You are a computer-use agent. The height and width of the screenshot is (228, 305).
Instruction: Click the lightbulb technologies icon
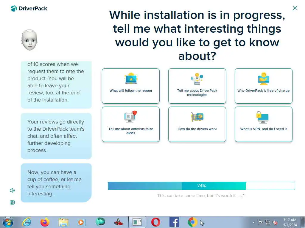tap(197, 79)
